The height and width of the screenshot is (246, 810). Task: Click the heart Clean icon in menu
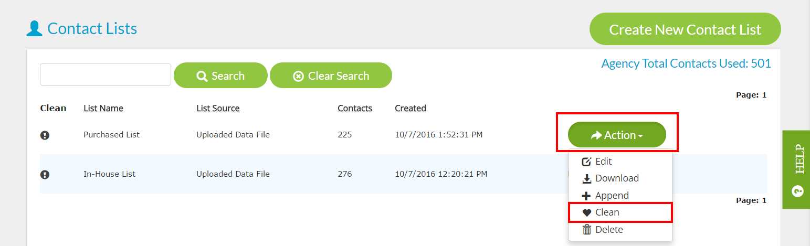(x=587, y=213)
